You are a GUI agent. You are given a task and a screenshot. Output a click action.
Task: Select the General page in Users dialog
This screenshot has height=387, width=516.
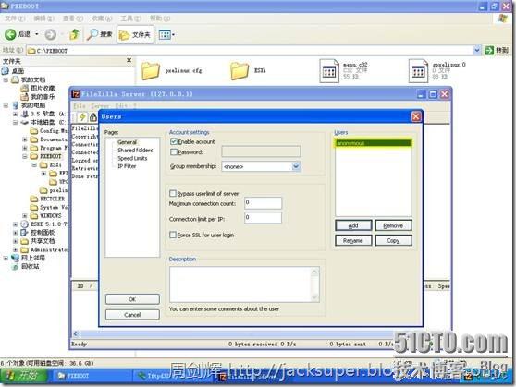127,142
